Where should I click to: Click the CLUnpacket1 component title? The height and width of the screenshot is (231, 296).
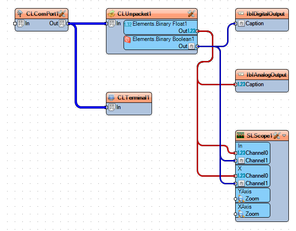coord(134,14)
